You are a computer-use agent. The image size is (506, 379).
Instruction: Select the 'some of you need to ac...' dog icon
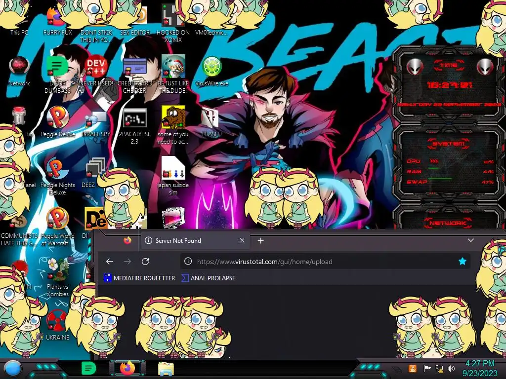coord(173,125)
